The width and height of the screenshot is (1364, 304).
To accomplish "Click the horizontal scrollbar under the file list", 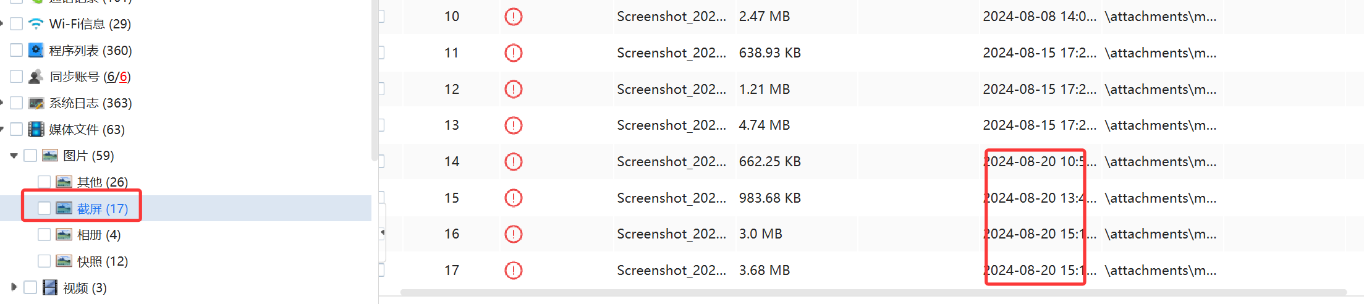I will [x=873, y=292].
